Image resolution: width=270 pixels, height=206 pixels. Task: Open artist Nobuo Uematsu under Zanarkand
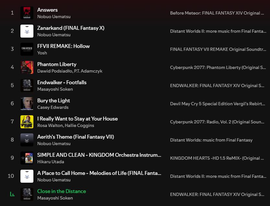pos(54,35)
